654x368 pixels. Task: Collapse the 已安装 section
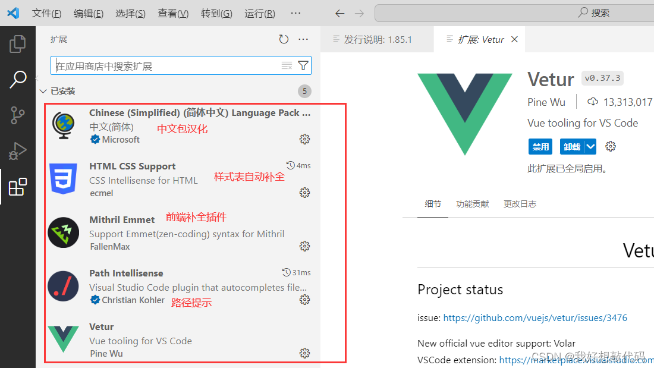[43, 91]
